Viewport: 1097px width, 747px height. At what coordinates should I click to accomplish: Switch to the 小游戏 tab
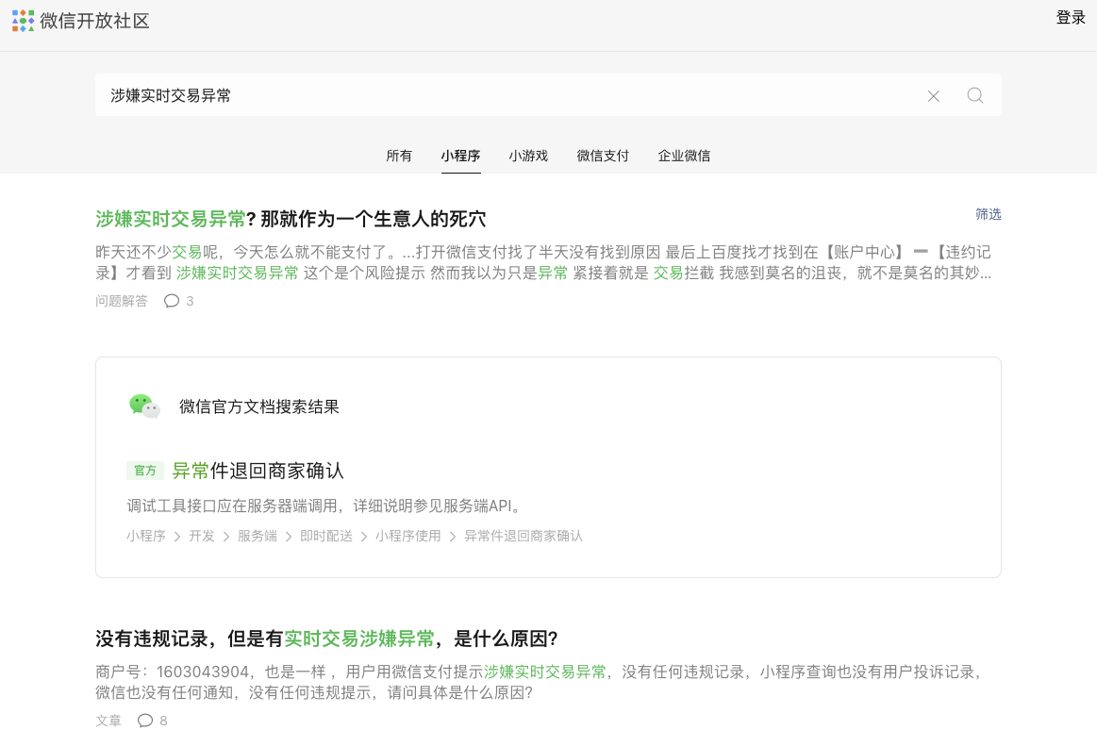pyautogui.click(x=528, y=156)
